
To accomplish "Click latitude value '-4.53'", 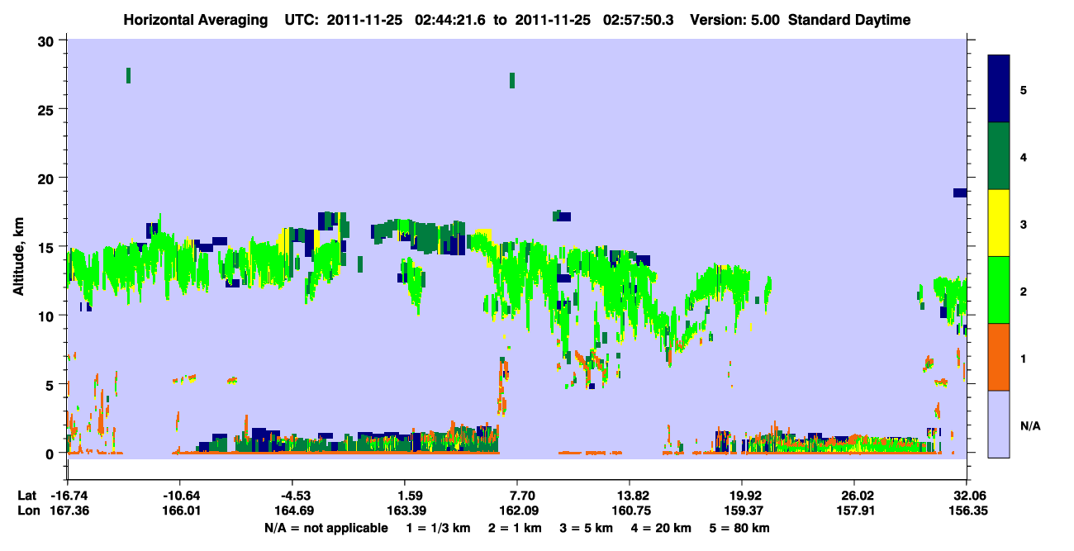I will coord(292,496).
